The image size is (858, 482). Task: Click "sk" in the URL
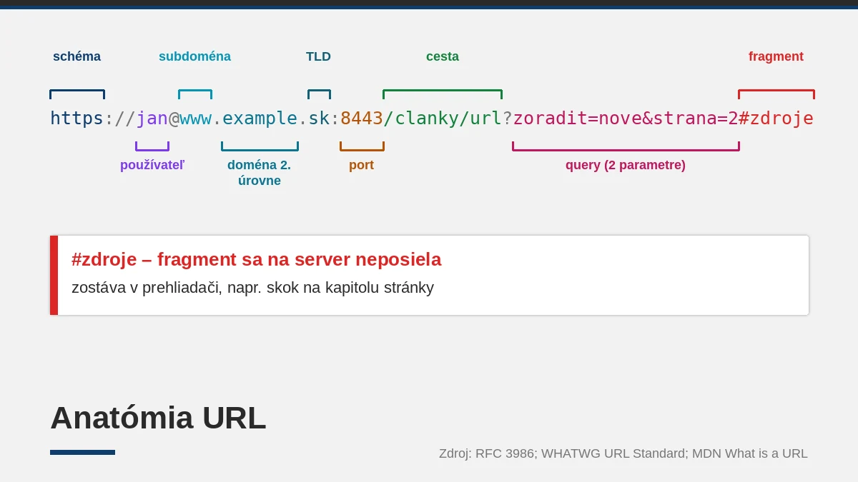pyautogui.click(x=319, y=119)
